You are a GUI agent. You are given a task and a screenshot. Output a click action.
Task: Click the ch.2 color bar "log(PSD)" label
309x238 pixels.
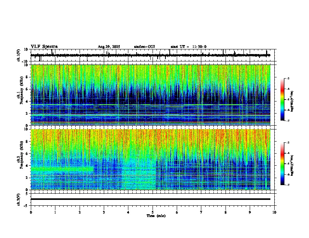point(292,165)
